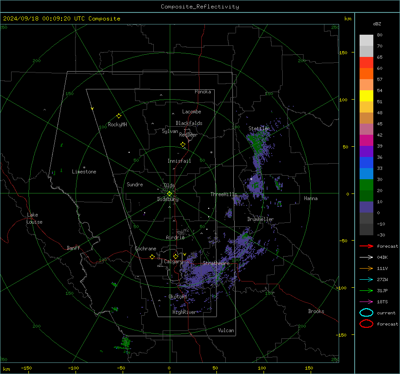Click the cyan 27ZW arrow icon
This screenshot has height=374, width=400.
[366, 280]
